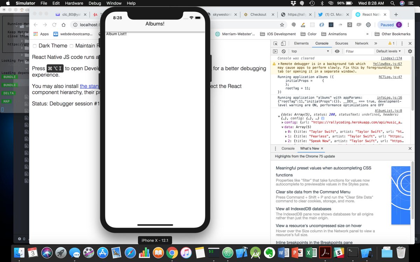The image size is (420, 262).
Task: Show more DevTools tabs via chevron
Action: [376, 43]
